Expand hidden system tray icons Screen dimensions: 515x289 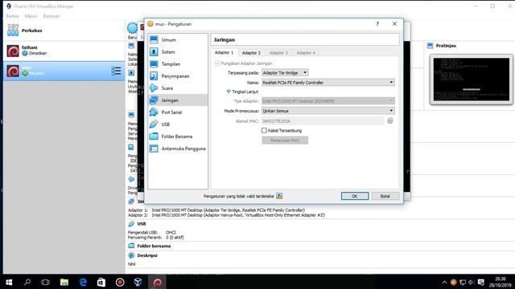[444, 282]
